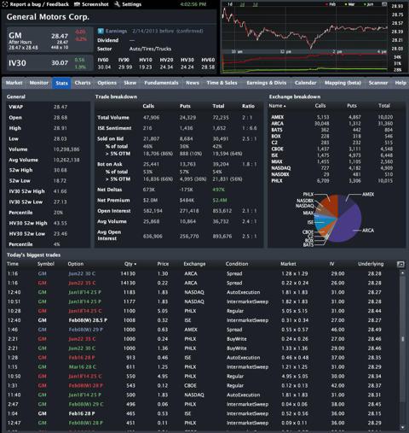This screenshot has width=409, height=433.
Task: Sort trades by Symbol column header
Action: (x=46, y=264)
